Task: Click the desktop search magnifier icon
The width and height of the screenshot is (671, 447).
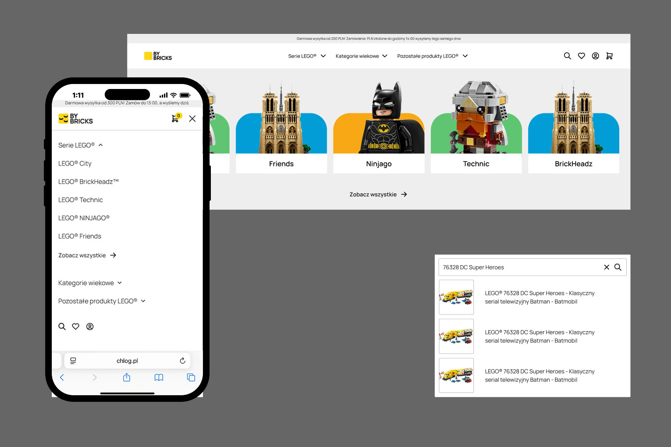Action: point(567,56)
